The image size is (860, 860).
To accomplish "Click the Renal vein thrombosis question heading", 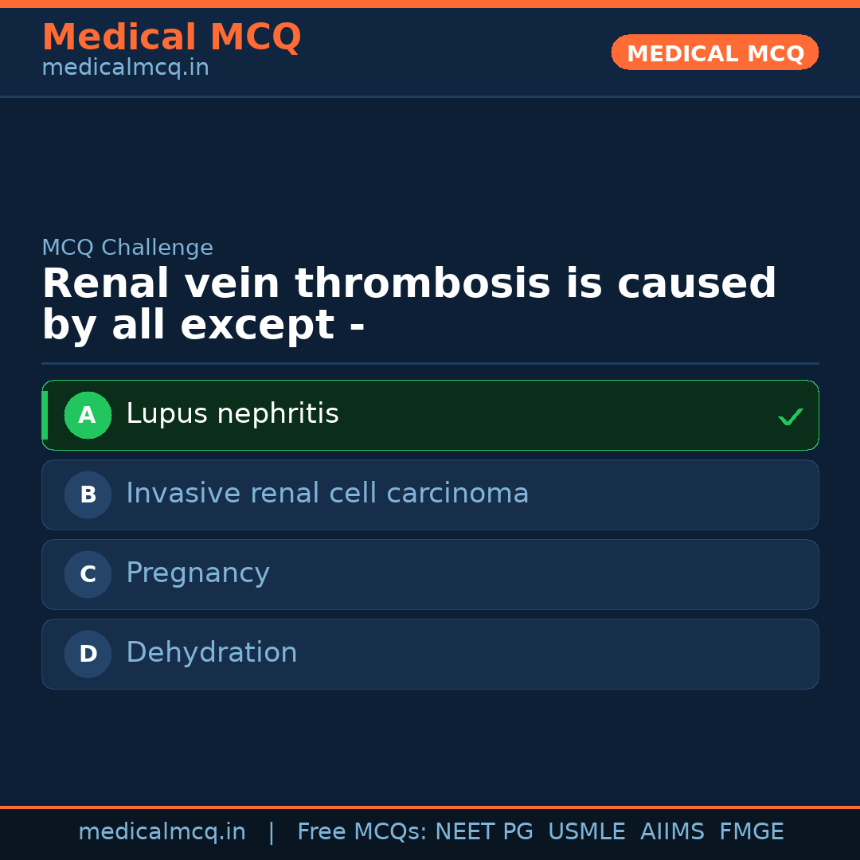I will (408, 304).
